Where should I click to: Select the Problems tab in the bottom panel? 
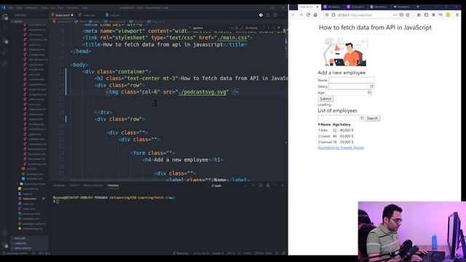59,186
